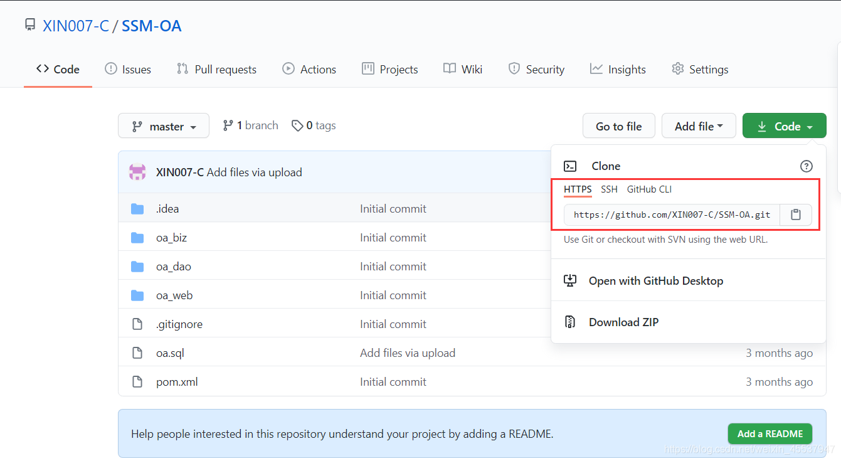Screen dimensions: 841x461
Task: Open repository Settings tab
Action: (700, 69)
